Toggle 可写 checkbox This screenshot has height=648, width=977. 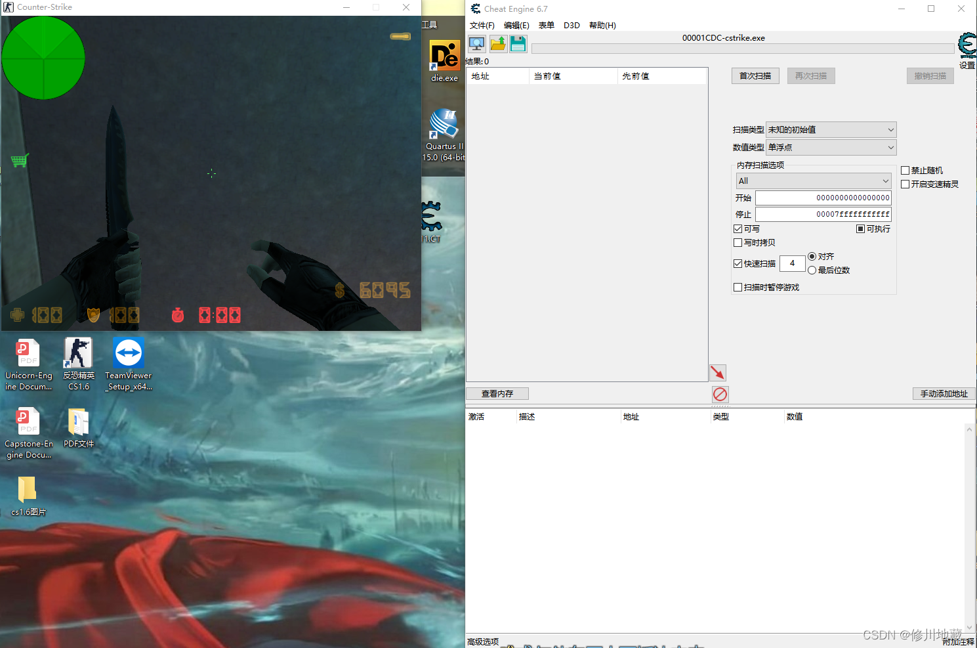point(738,229)
